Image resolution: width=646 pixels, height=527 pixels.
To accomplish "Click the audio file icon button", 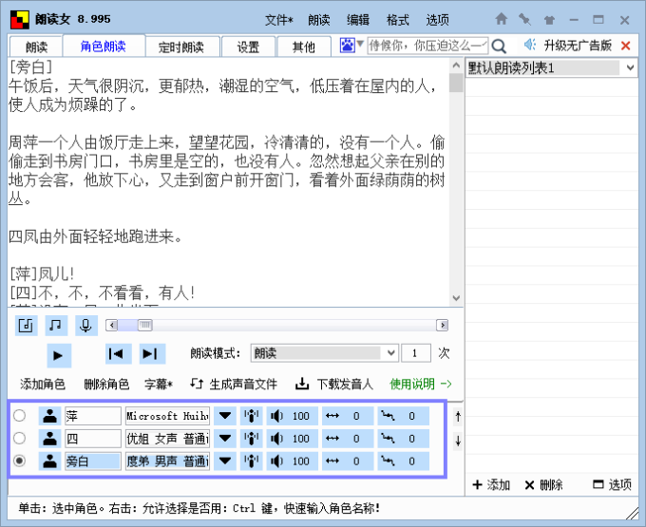I will (26, 326).
